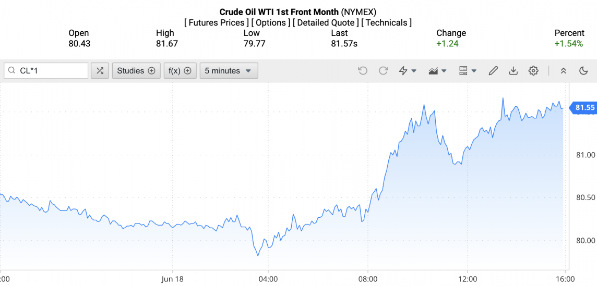597x286 pixels.
Task: Undo the last chart action
Action: click(363, 71)
